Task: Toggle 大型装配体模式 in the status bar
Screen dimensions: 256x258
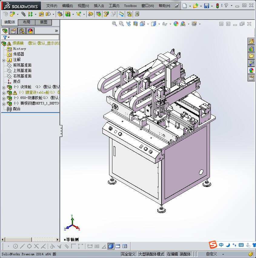Action: [151, 254]
